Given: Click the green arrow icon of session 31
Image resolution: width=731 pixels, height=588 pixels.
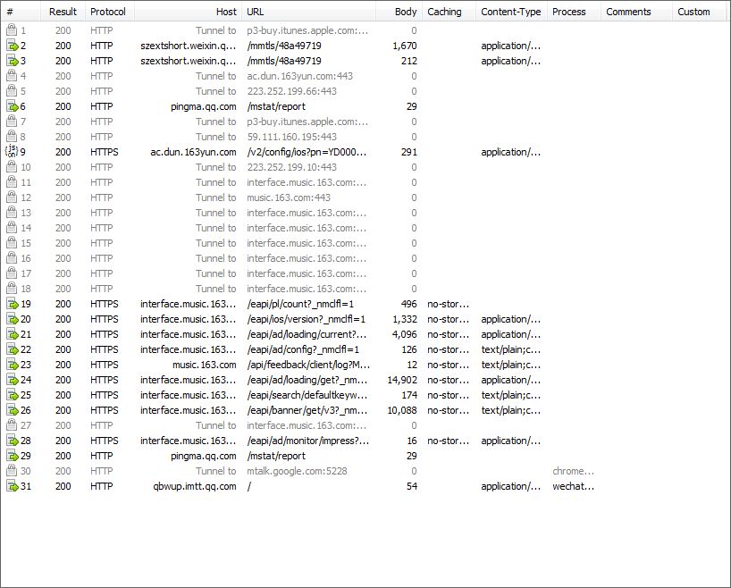Looking at the screenshot, I should coord(12,486).
